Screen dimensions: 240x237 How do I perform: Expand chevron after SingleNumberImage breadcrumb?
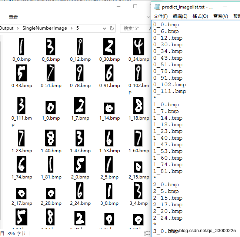(71, 28)
